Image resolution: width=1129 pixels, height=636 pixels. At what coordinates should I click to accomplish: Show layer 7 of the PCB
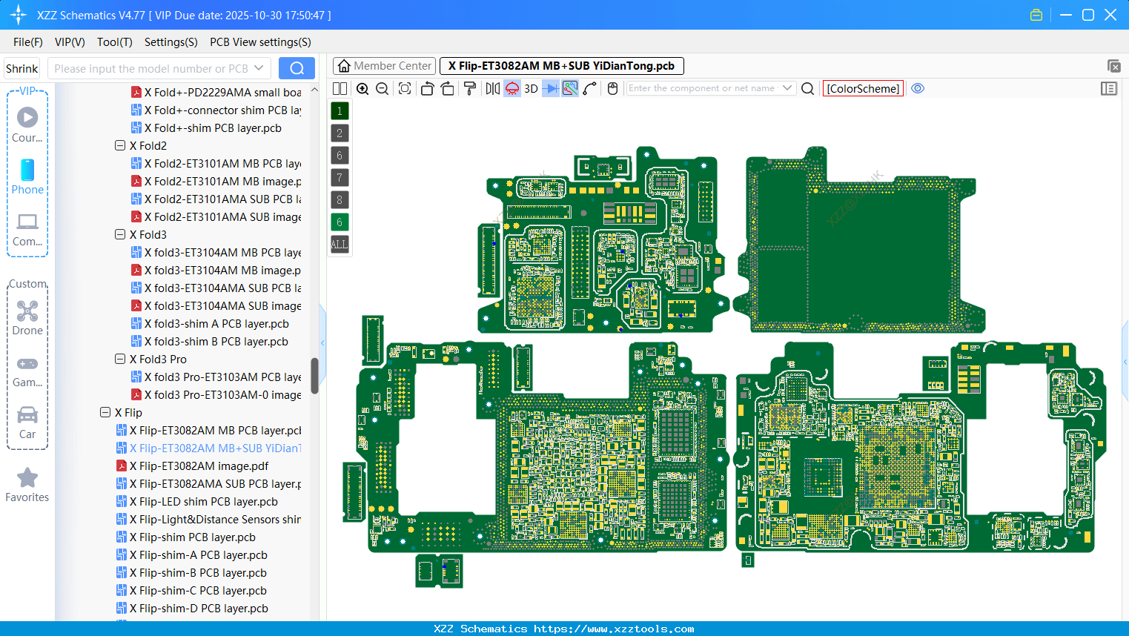pos(340,177)
